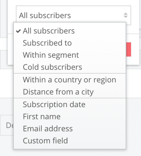Click the word "city" in Distance option
Viewport: 141px width, 156px height.
pyautogui.click(x=87, y=92)
